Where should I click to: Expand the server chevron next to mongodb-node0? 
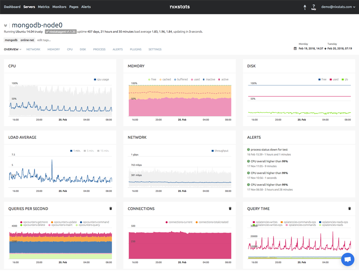click(6, 26)
